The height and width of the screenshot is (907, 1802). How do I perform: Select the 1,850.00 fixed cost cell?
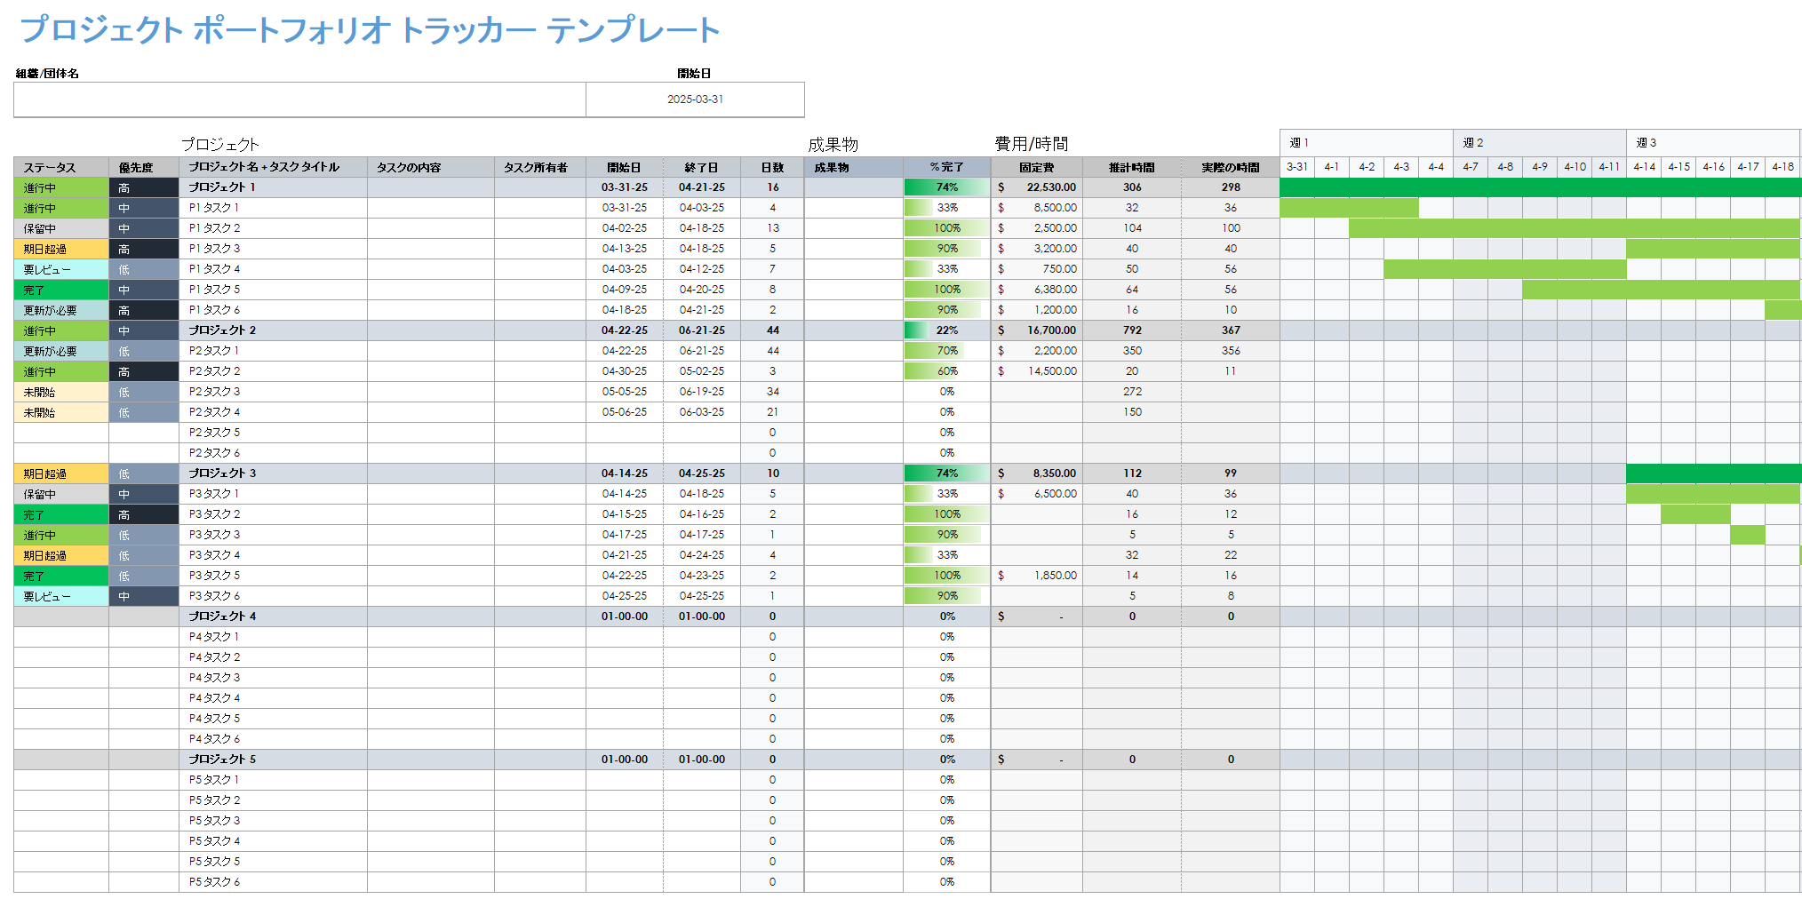[1037, 576]
